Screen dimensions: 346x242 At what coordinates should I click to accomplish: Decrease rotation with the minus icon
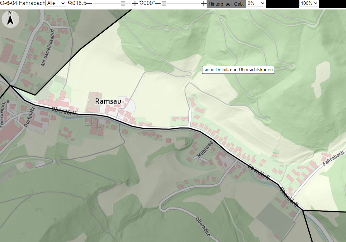158,3
